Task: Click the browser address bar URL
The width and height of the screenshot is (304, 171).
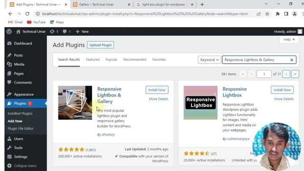Action: click(x=145, y=14)
